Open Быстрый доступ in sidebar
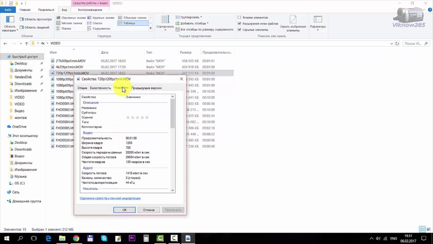 tap(25, 57)
